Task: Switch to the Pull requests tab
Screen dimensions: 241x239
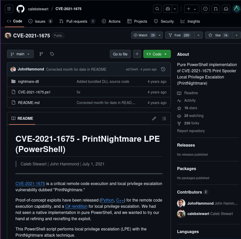Action: [78, 21]
